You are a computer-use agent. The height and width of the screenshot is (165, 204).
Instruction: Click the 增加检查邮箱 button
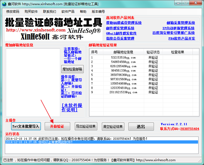coord(72,69)
